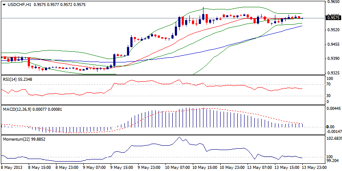Click the 13 May 23:00 time label
Image resolution: width=342 pixels, height=171 pixels.
(315, 168)
